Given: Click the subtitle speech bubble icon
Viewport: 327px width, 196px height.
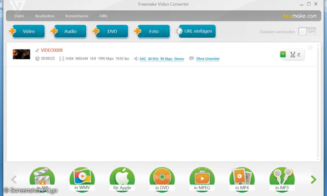Looking at the screenshot, I should (x=192, y=59).
